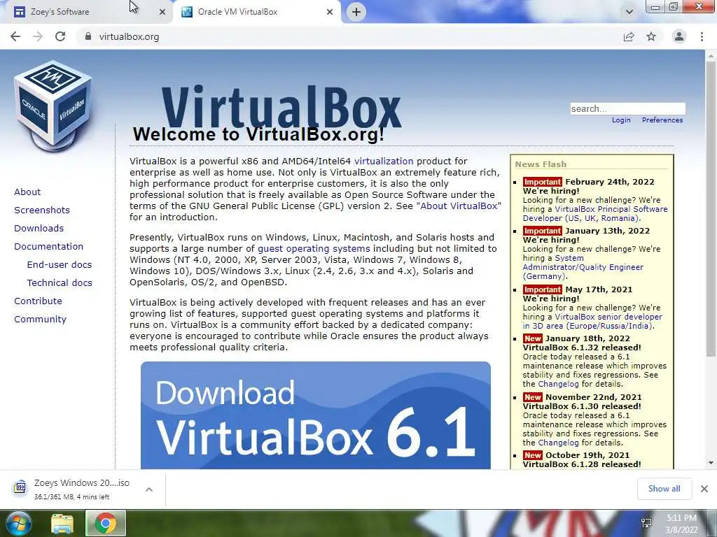
Task: Click the address bar showing virtualbox.org
Action: 347,36
